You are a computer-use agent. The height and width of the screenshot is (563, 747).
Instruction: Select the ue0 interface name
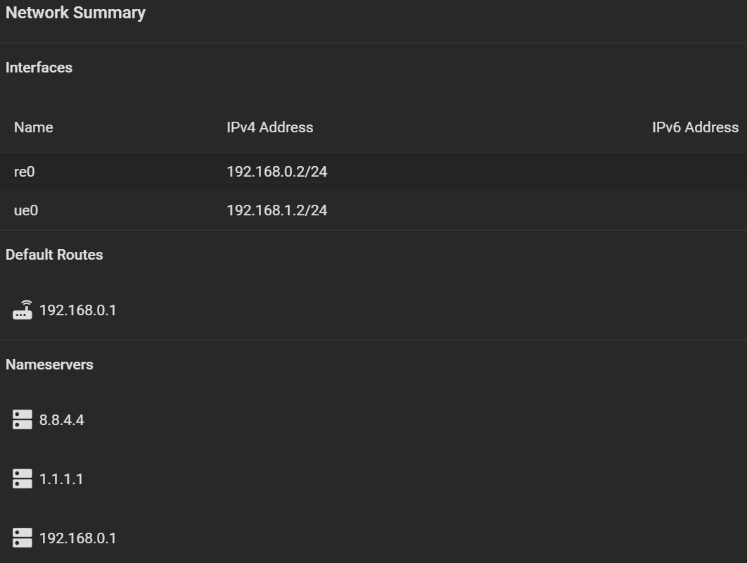pos(26,210)
